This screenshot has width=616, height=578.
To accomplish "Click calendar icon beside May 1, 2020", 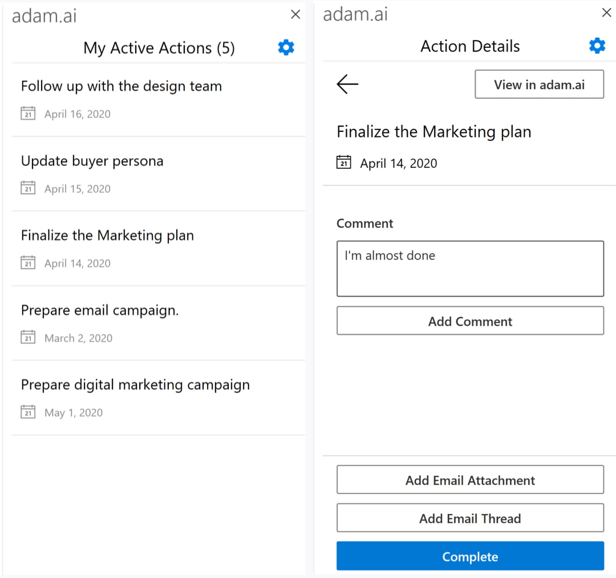I will point(28,412).
